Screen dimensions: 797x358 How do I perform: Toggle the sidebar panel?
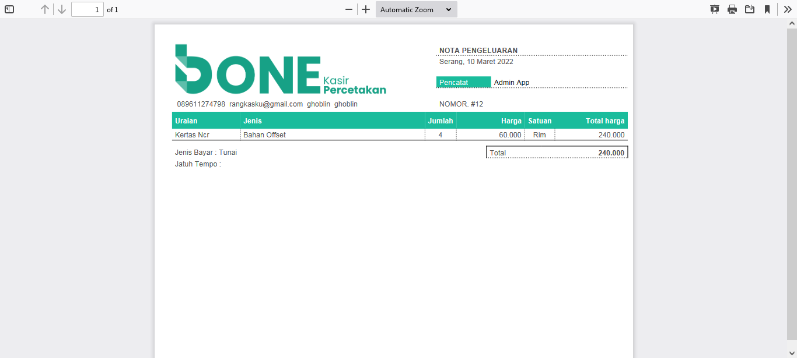click(x=9, y=9)
